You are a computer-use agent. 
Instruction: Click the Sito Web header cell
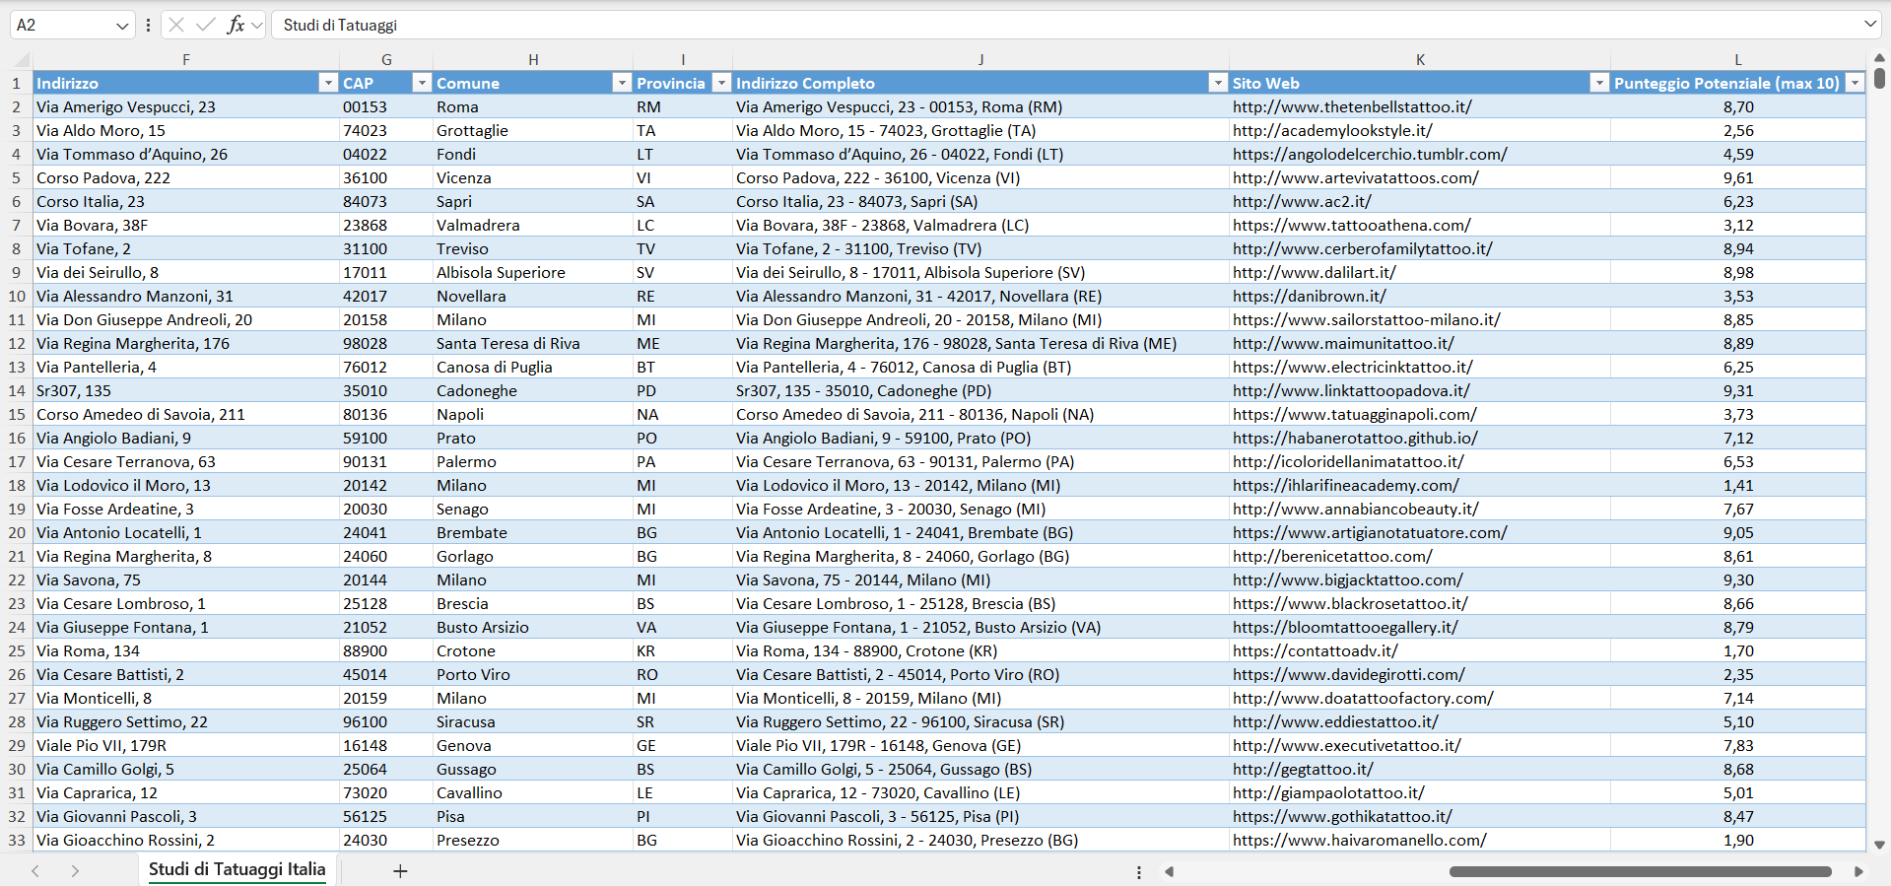(1420, 83)
